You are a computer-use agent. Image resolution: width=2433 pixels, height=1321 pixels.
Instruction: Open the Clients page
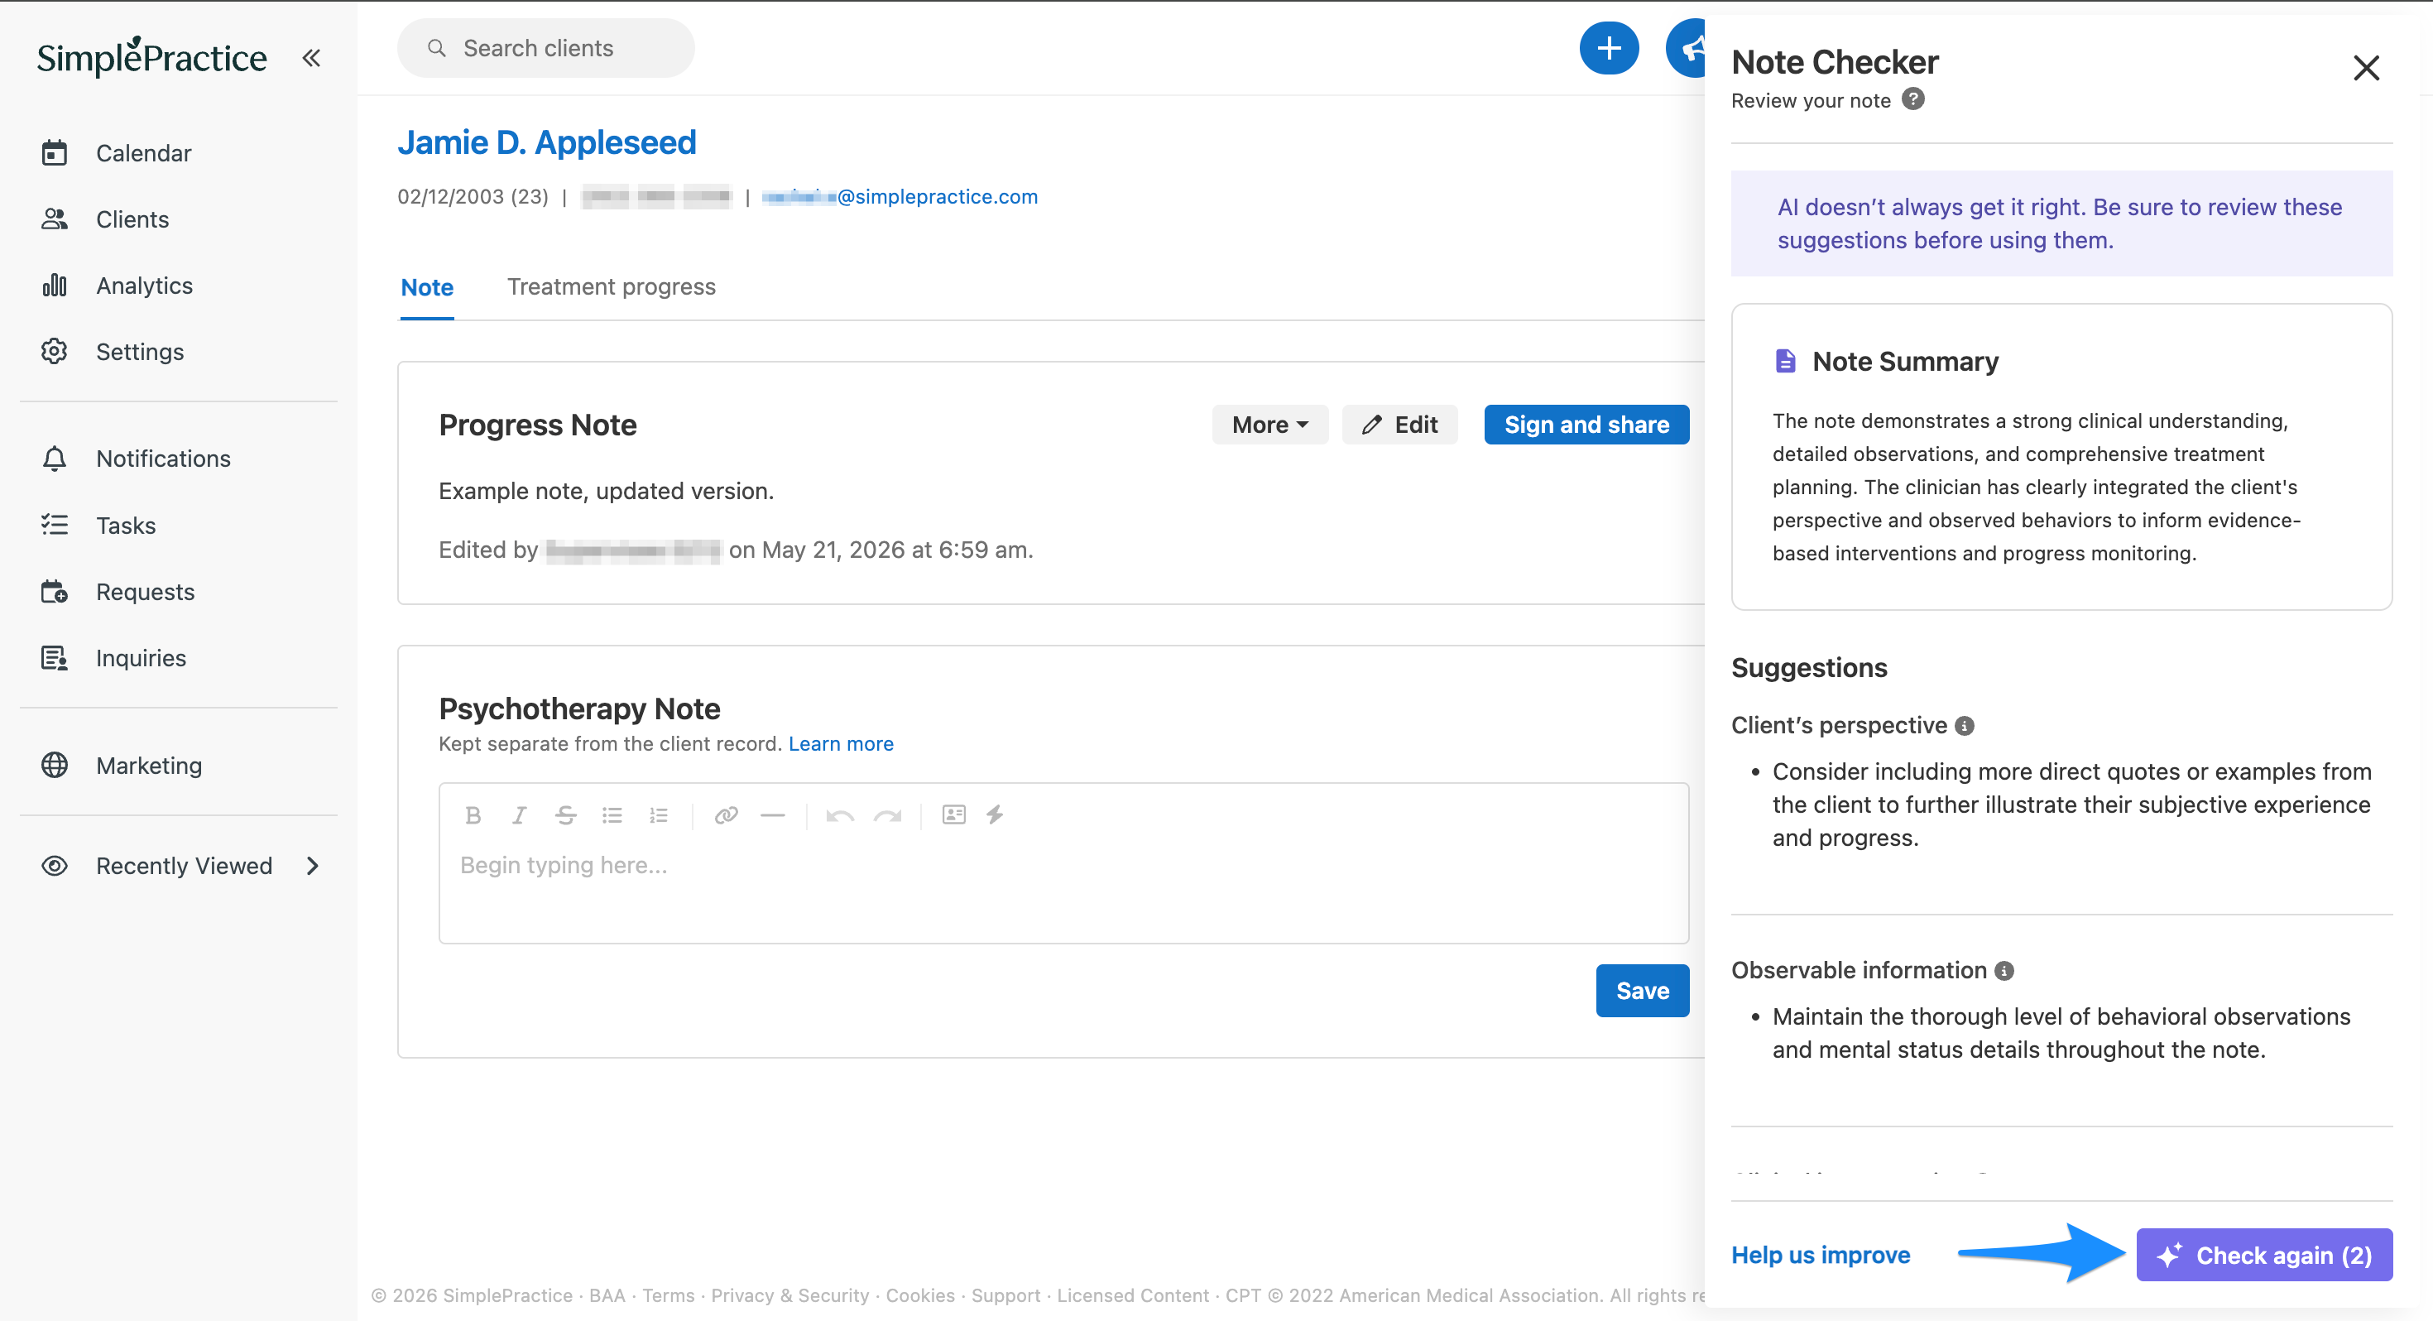(132, 219)
